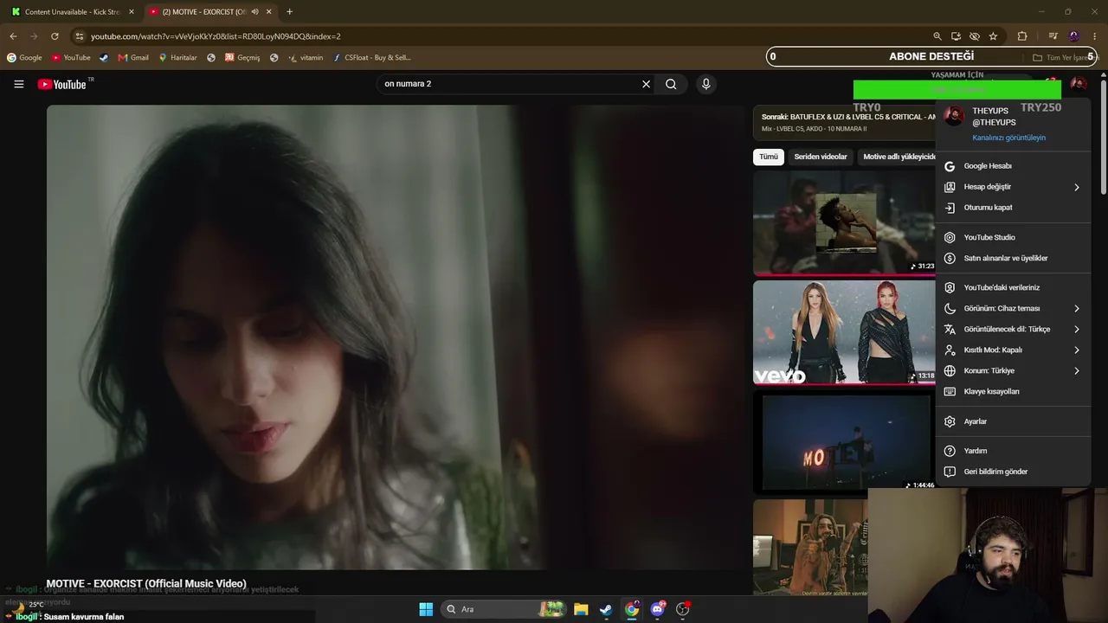Screen dimensions: 1108x623
Task: Mute the tab using its speaker icon
Action: pyautogui.click(x=254, y=12)
